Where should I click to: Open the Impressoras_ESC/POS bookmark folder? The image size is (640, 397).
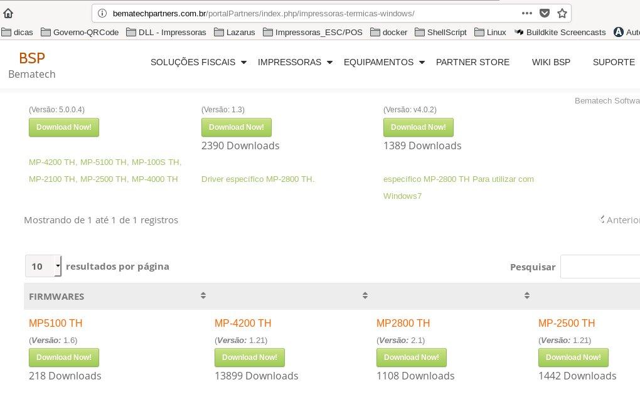click(312, 32)
